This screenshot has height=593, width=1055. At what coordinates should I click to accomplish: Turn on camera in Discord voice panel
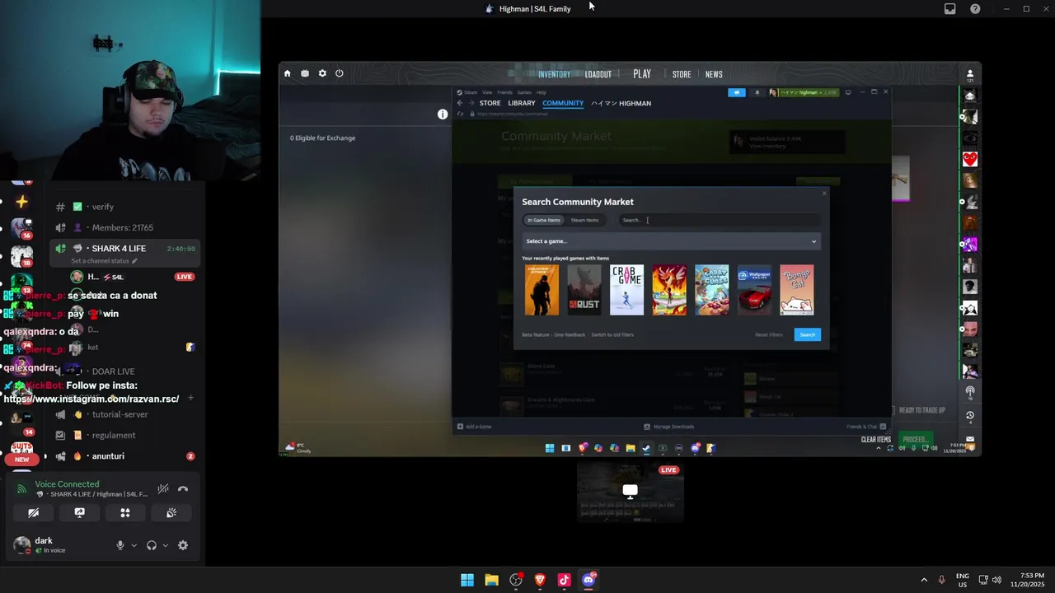[x=34, y=512]
